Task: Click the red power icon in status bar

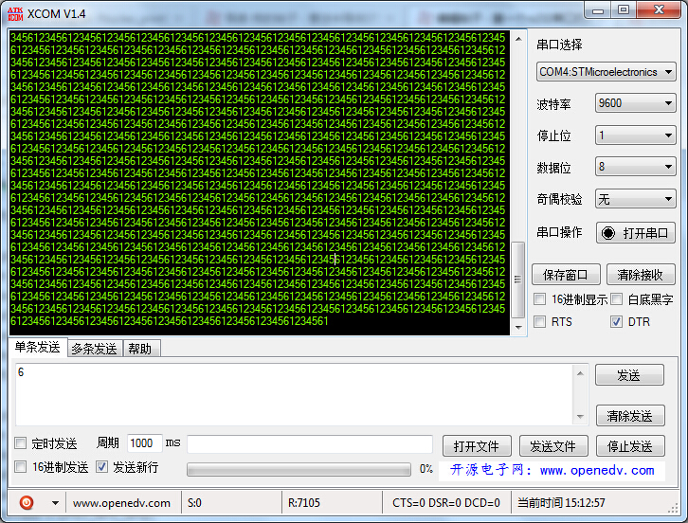Action: click(x=27, y=502)
